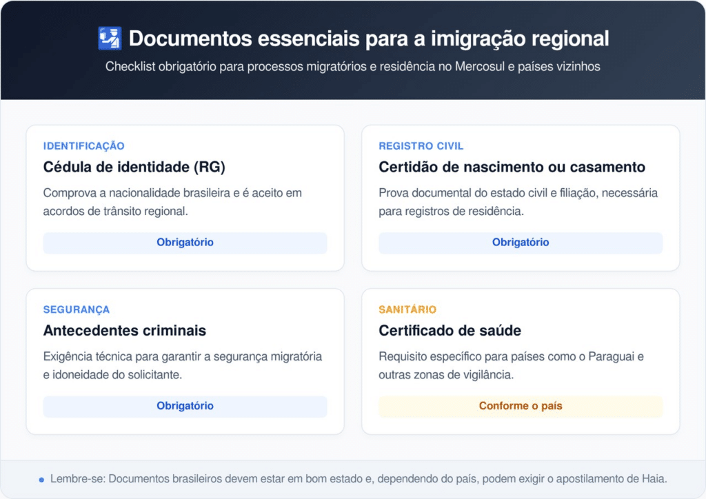Click the subtitle about Checklist obrigatório

(353, 67)
